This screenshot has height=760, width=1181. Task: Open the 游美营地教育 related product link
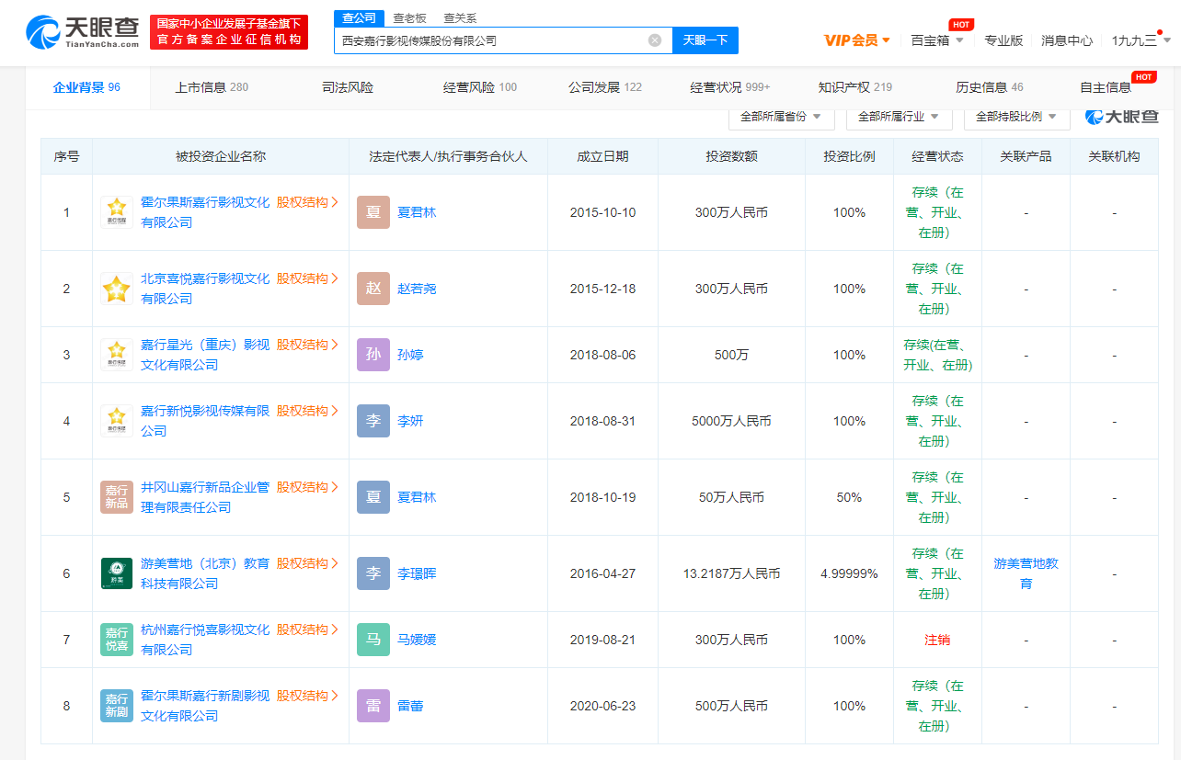(x=1026, y=573)
